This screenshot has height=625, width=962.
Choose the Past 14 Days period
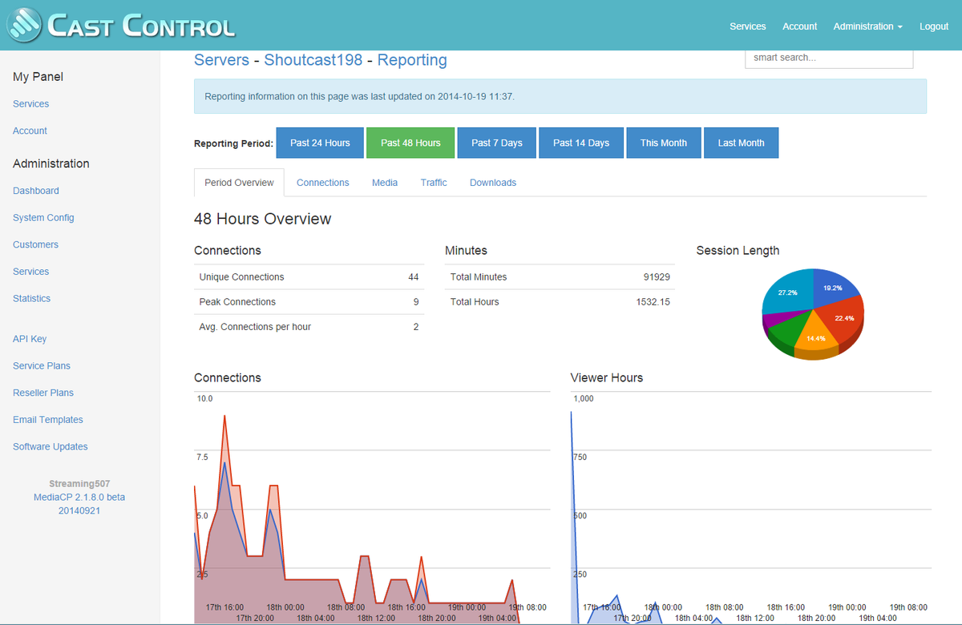pyautogui.click(x=581, y=143)
